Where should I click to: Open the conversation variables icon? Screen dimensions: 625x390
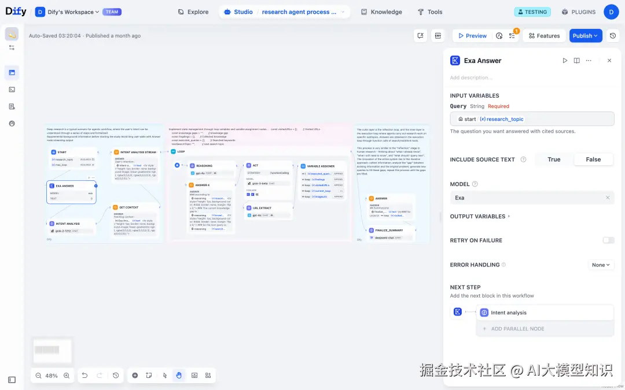[x=421, y=36]
